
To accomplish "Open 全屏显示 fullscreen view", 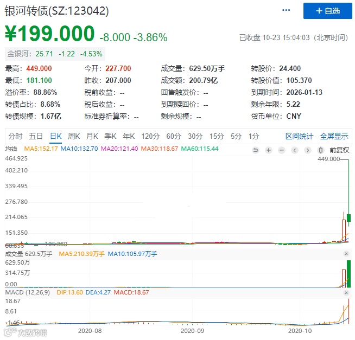I will pos(334,136).
